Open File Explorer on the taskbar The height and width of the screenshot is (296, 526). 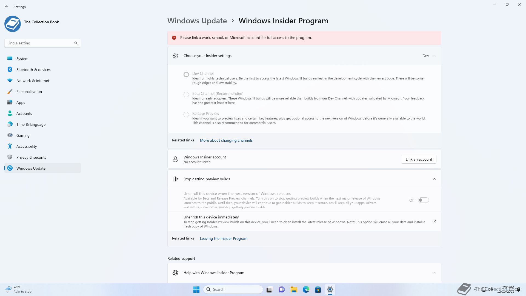tap(294, 289)
